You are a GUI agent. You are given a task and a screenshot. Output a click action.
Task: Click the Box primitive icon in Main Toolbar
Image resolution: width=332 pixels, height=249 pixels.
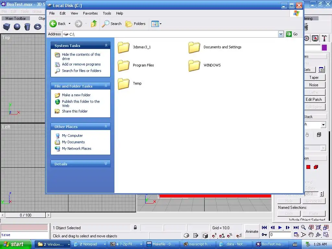click(6, 27)
